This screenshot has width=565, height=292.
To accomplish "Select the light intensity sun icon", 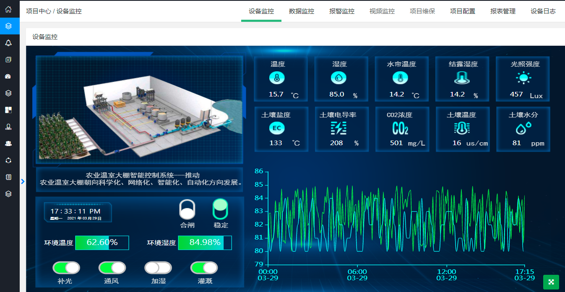I will (523, 78).
